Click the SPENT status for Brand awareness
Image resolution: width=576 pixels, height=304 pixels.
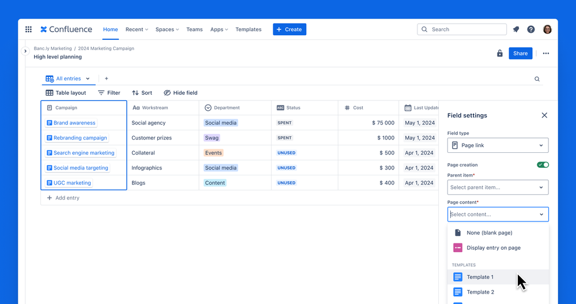click(284, 123)
